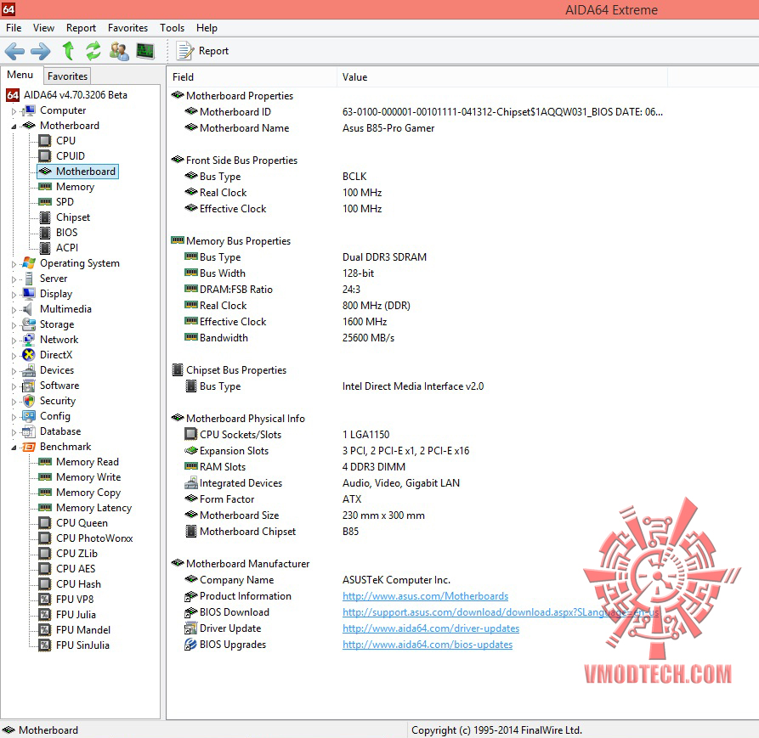Select the AIDA64 v4.70.3206 Beta root node

pos(76,95)
